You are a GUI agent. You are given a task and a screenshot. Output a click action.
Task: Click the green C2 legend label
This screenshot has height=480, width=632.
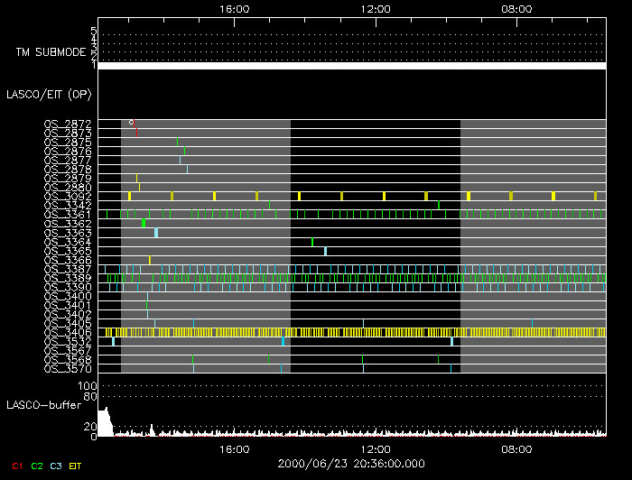click(x=37, y=465)
